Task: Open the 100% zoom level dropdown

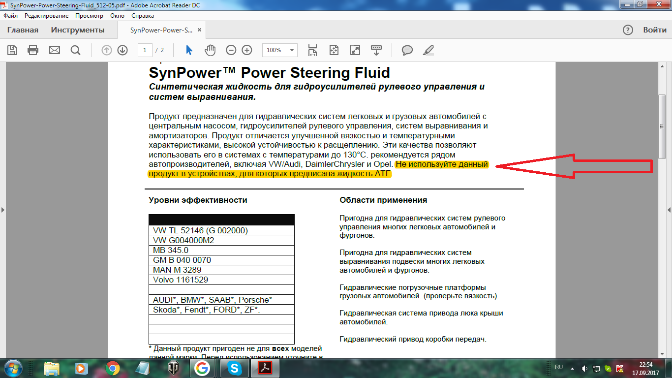Action: (x=280, y=50)
